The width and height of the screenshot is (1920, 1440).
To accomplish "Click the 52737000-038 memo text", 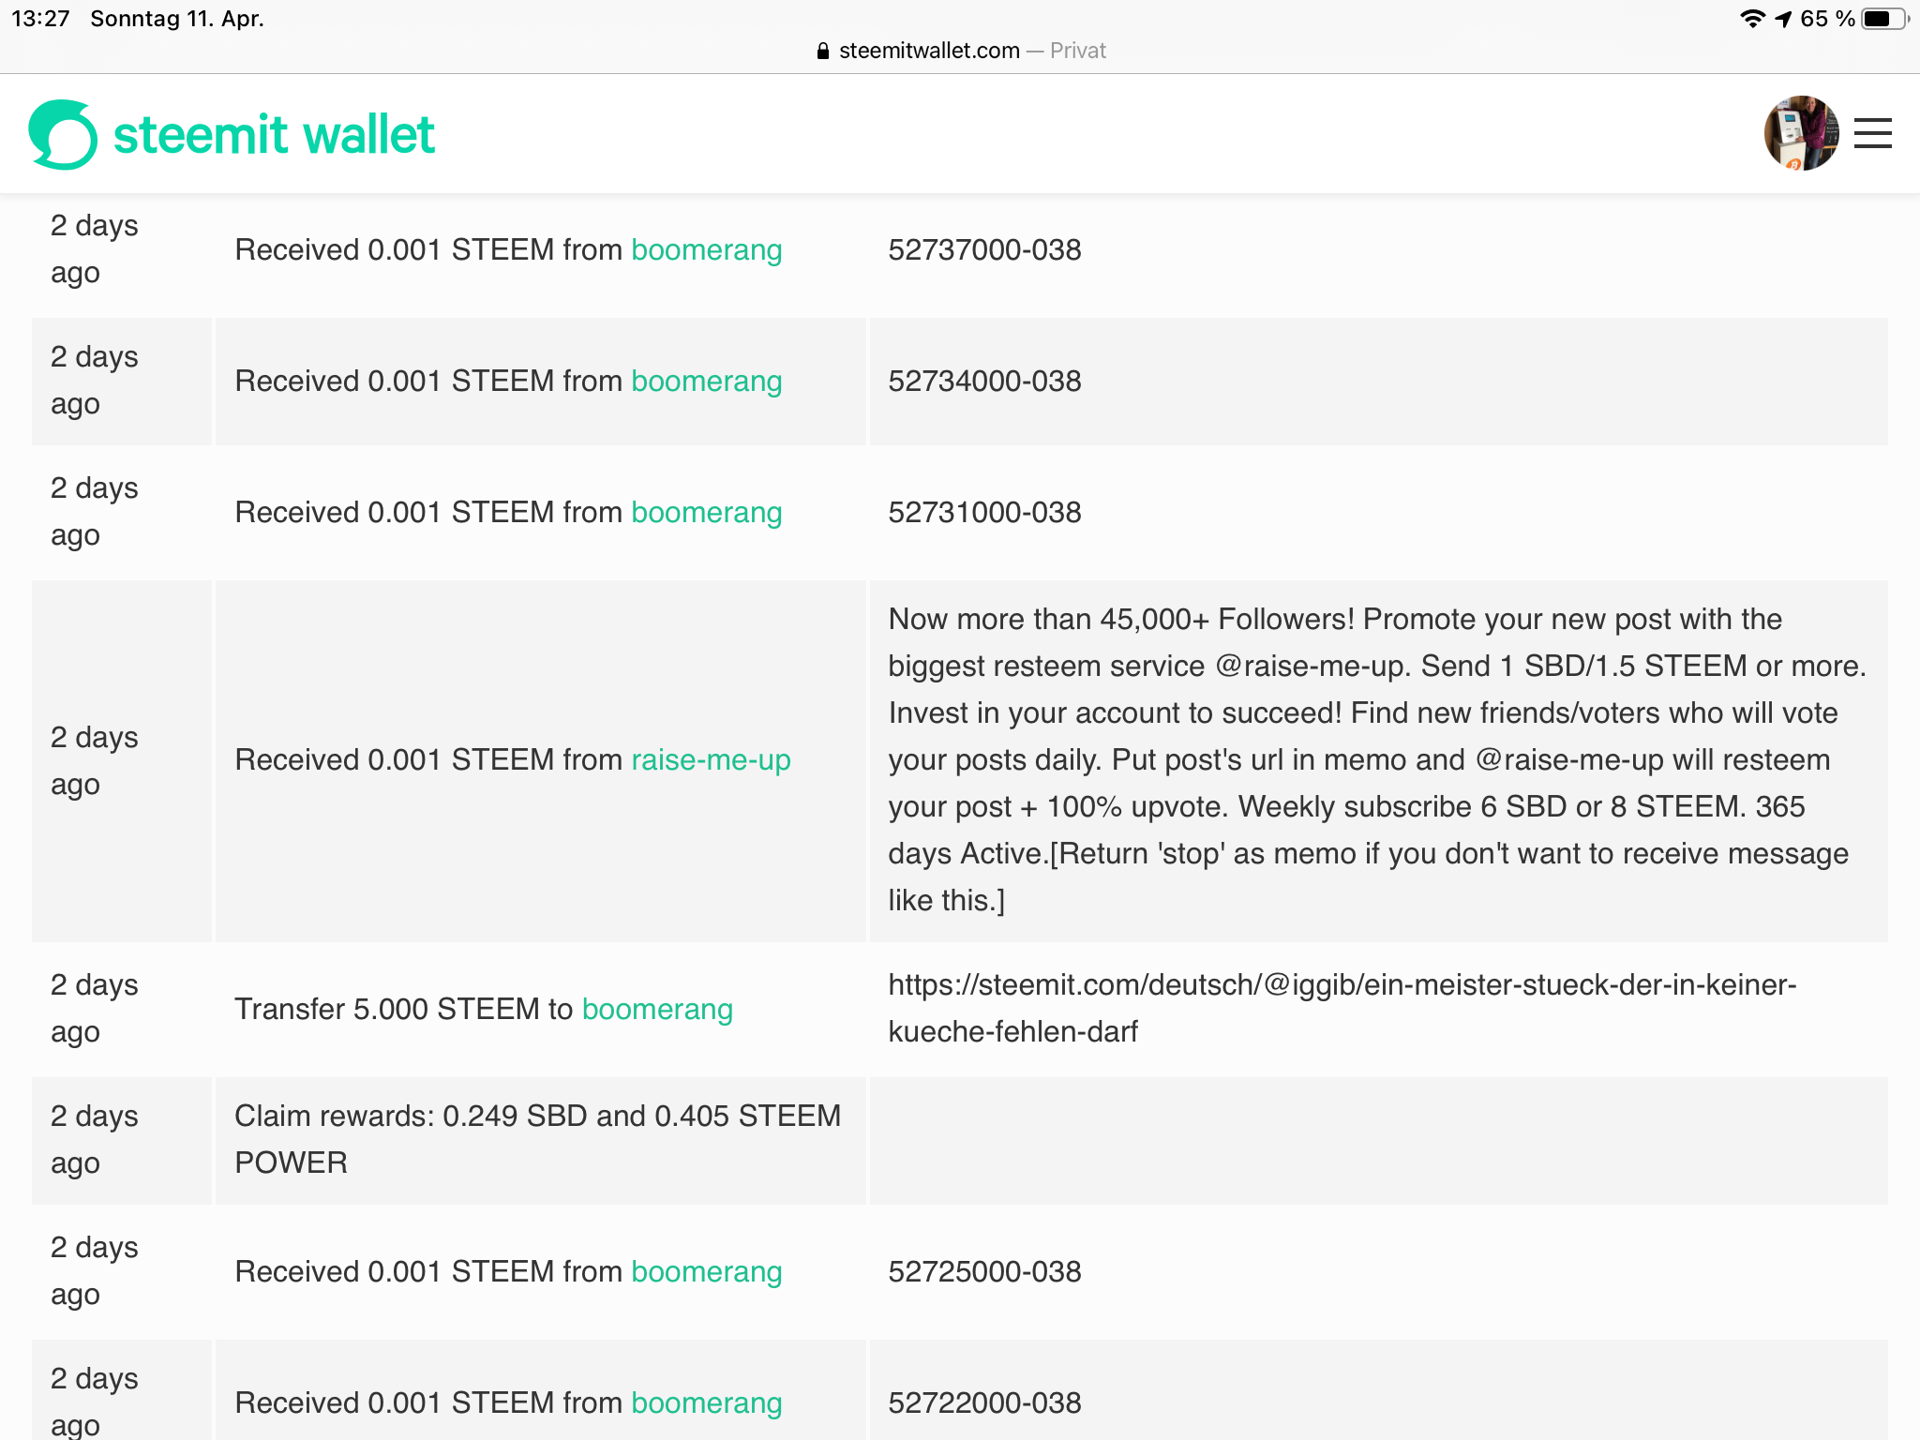I will click(984, 250).
